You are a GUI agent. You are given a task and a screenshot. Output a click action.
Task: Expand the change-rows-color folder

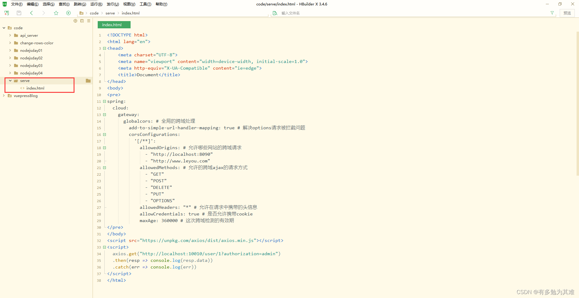coord(10,43)
